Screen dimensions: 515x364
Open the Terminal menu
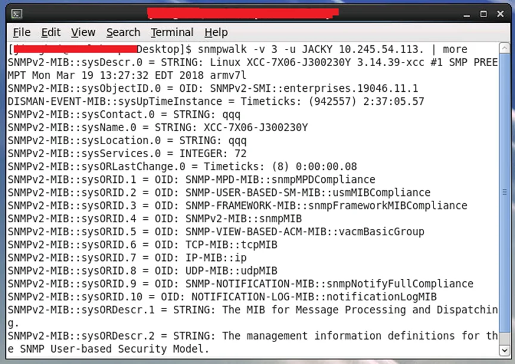pos(172,33)
